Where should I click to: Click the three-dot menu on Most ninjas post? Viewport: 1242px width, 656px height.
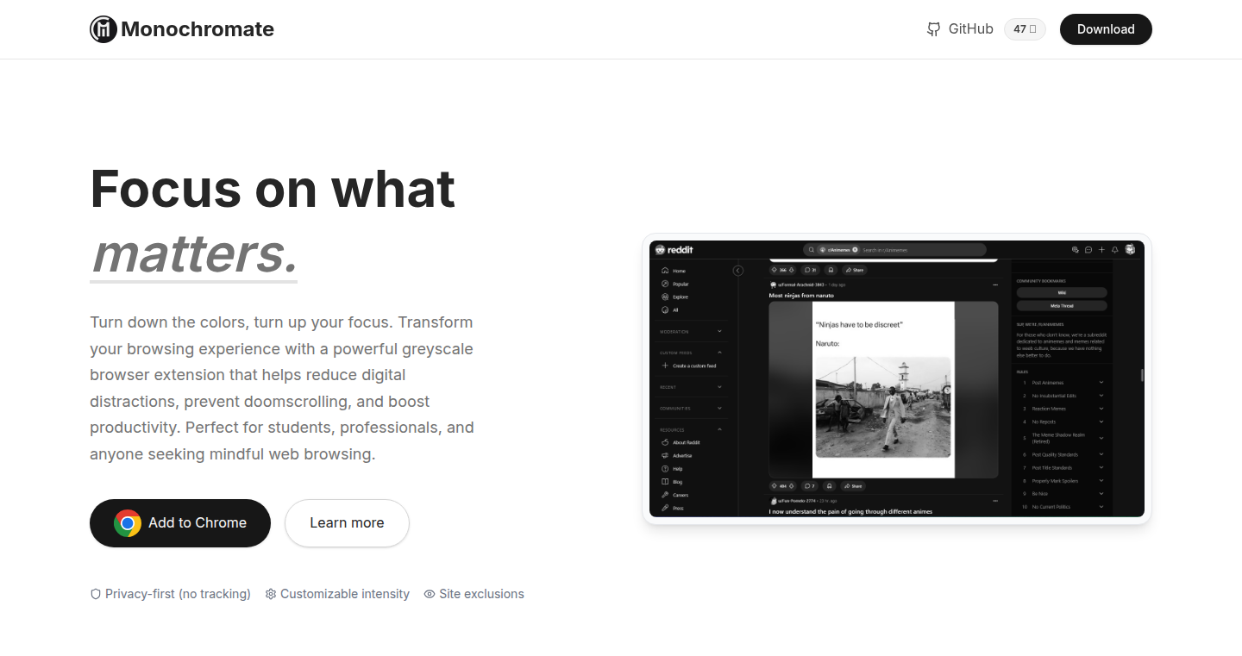pyautogui.click(x=995, y=284)
